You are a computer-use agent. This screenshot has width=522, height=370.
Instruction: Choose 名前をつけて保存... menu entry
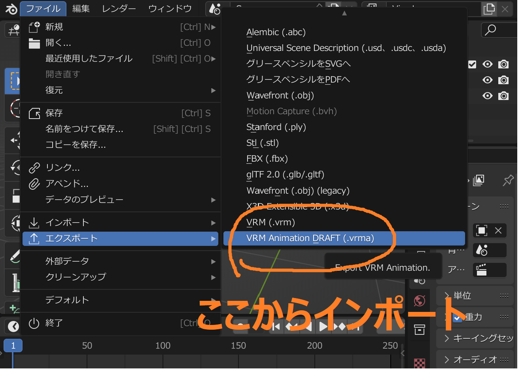click(x=121, y=129)
